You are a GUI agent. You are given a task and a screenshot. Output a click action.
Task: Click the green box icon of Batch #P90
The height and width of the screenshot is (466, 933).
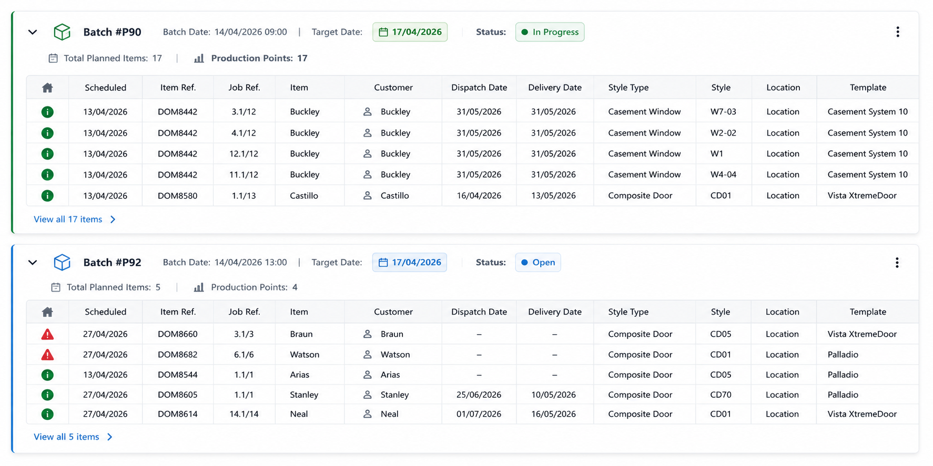tap(62, 32)
